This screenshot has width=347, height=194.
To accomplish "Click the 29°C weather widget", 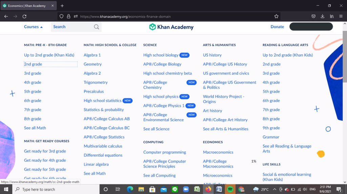I will coord(261,189).
